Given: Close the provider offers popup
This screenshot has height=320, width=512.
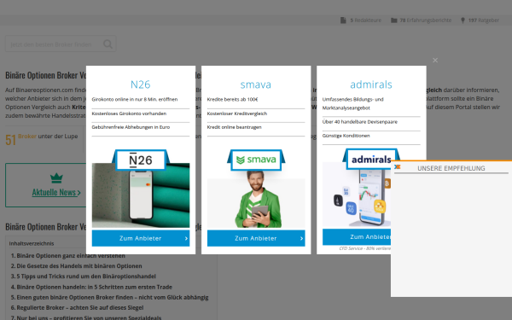Looking at the screenshot, I should 435,60.
